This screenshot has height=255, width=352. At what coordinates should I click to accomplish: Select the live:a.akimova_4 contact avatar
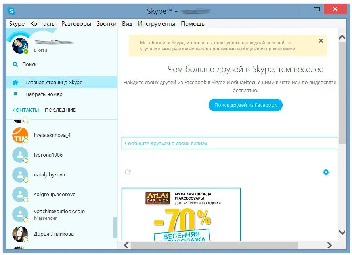coord(20,135)
